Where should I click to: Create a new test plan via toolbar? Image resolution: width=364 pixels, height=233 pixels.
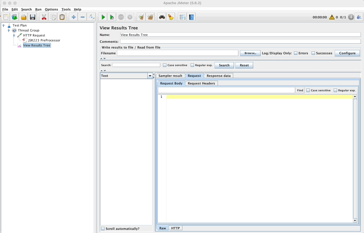(6, 17)
